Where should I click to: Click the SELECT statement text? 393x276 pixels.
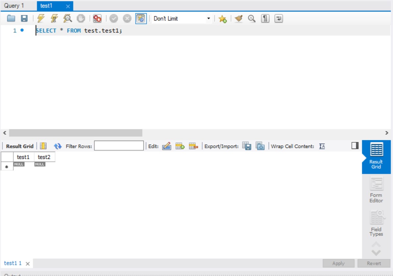[79, 31]
